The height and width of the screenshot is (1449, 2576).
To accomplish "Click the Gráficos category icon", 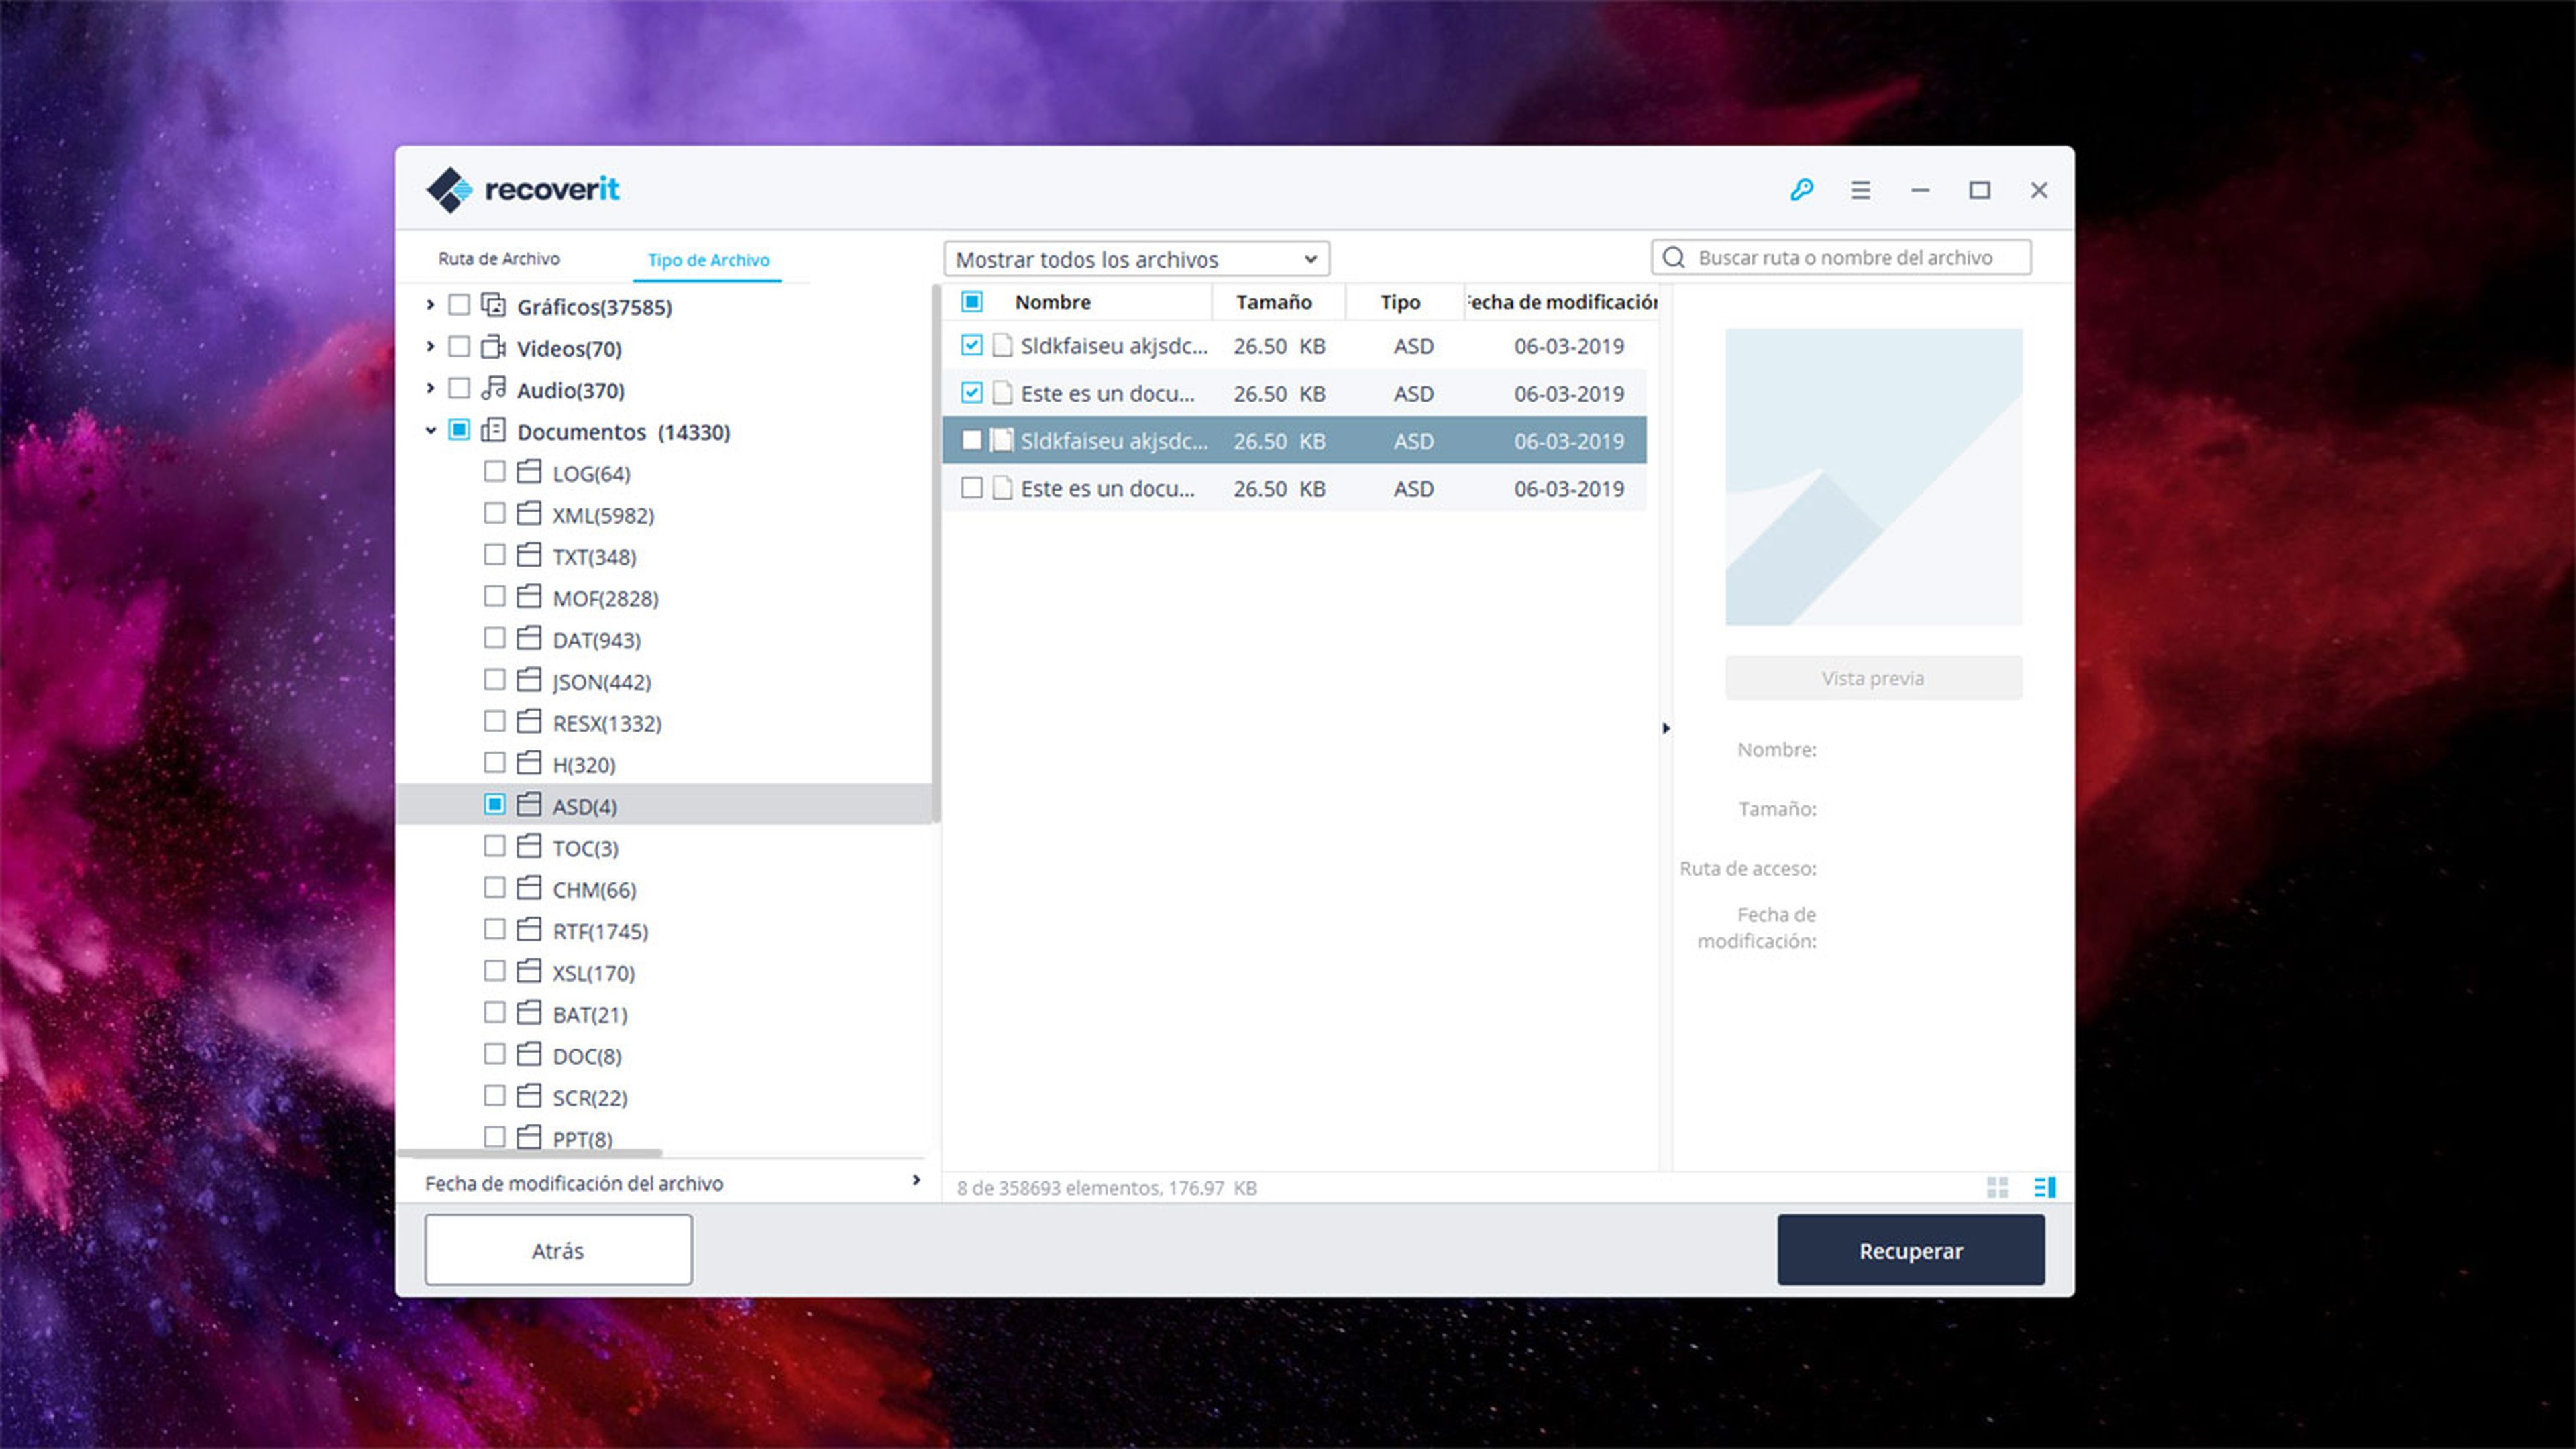I will 493,305.
